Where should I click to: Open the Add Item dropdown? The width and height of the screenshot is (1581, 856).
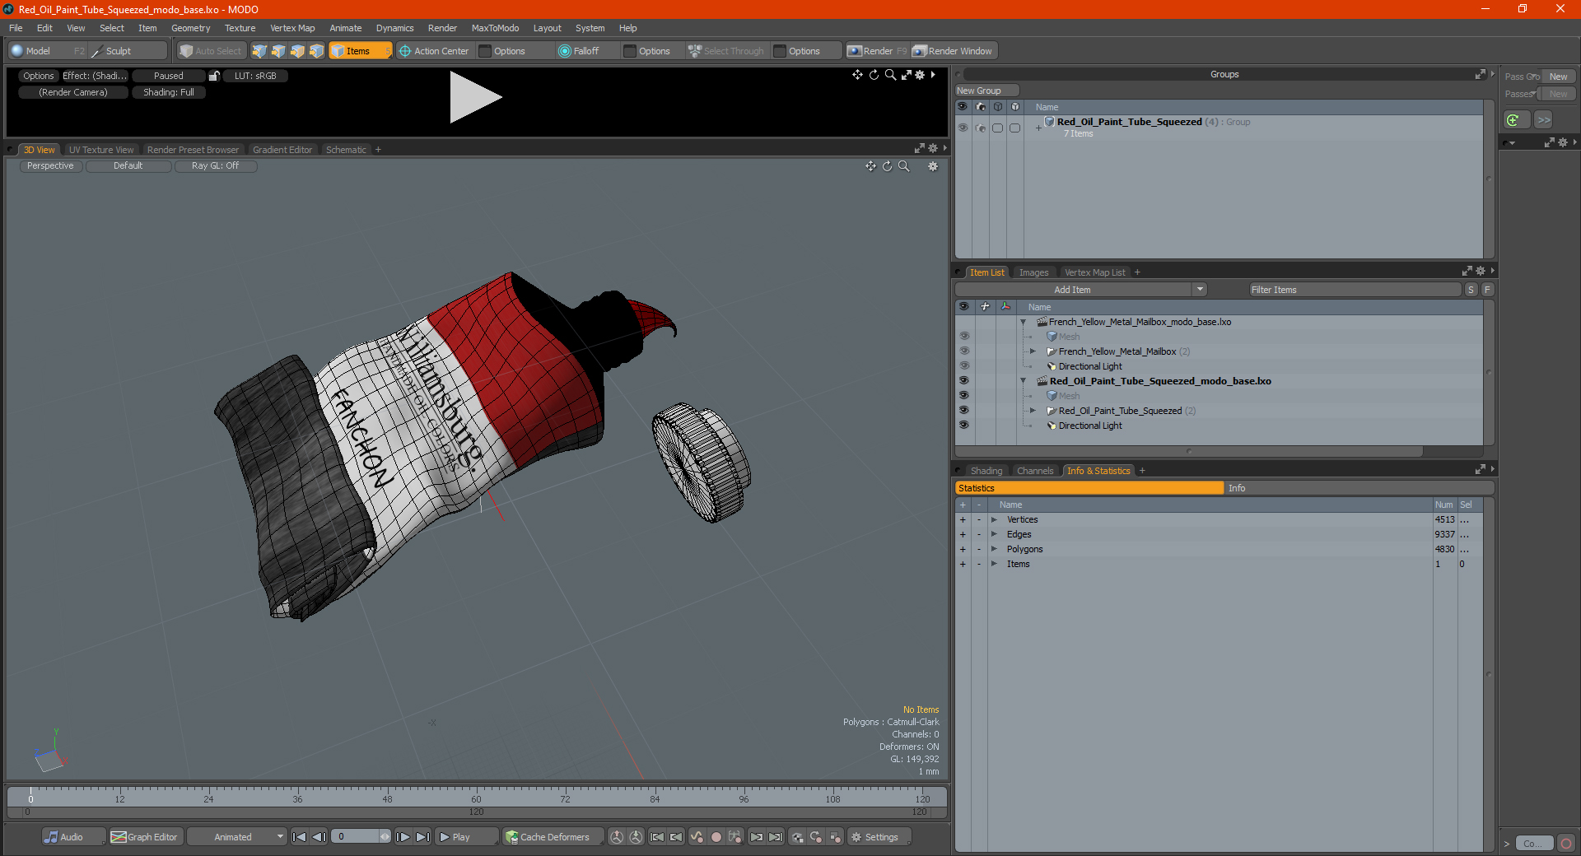click(1080, 290)
